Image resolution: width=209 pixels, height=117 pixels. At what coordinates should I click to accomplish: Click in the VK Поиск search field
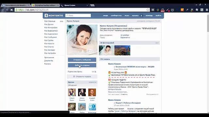pos(78,16)
